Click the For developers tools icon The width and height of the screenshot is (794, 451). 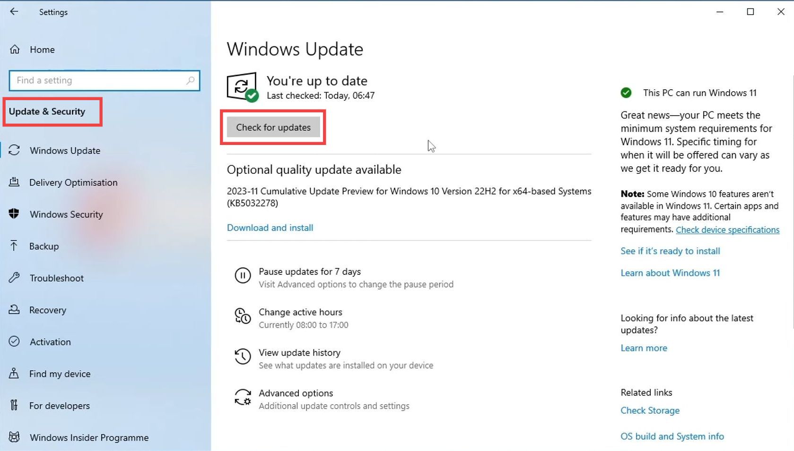pos(14,405)
